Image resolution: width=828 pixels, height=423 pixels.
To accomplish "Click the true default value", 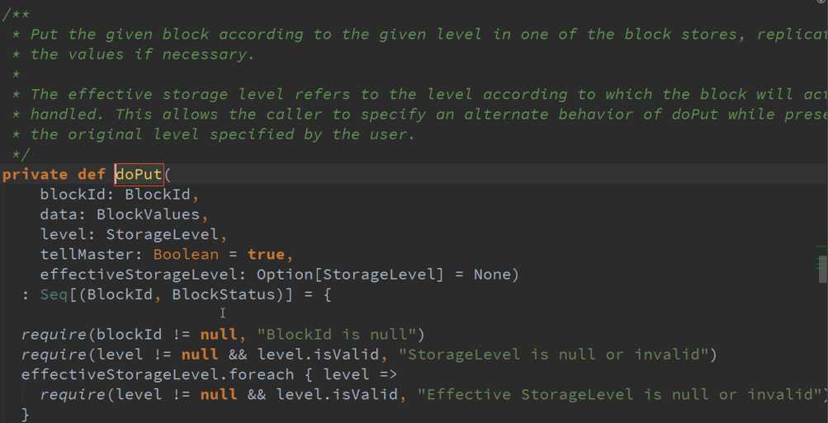I will (266, 255).
